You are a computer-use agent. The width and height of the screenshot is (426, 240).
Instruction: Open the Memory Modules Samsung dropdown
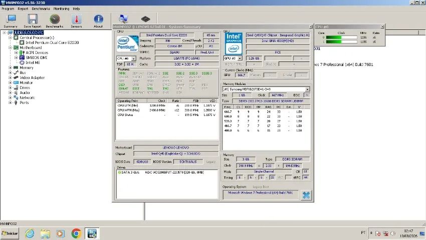click(307, 89)
